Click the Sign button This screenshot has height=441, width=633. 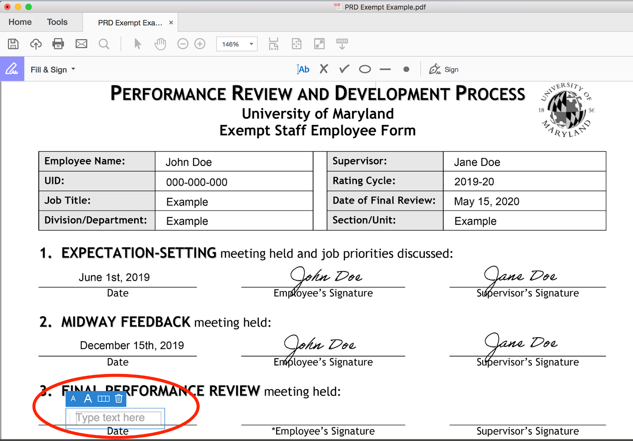pyautogui.click(x=444, y=69)
